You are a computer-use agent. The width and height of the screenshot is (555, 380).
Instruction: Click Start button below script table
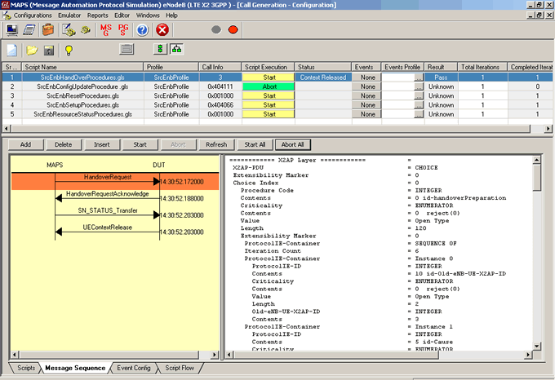tap(140, 144)
